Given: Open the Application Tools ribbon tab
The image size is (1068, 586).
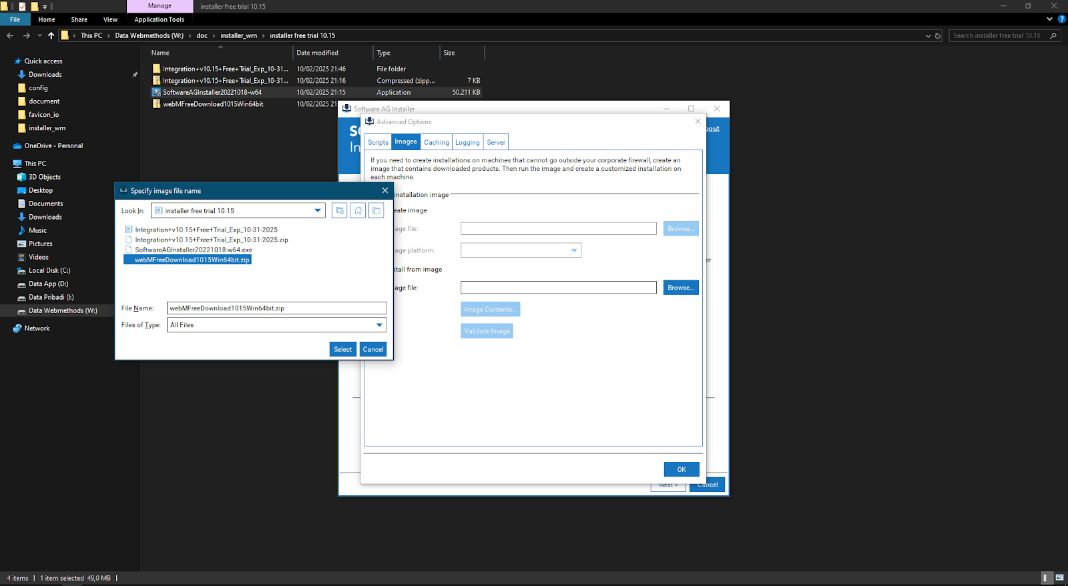Looking at the screenshot, I should tap(160, 19).
